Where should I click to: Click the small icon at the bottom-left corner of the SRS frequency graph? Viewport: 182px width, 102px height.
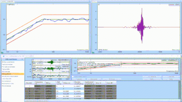click(x=2, y=53)
